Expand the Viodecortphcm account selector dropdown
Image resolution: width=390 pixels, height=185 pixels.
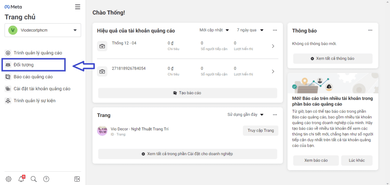click(x=43, y=30)
